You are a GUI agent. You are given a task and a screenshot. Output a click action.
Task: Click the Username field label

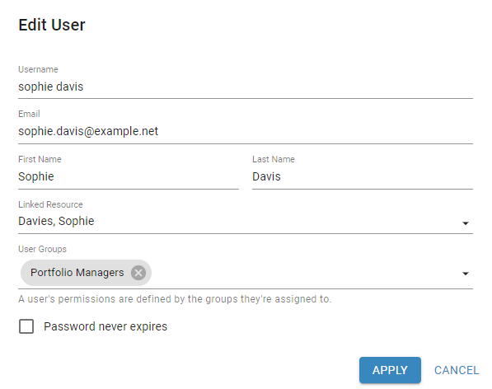coord(38,69)
